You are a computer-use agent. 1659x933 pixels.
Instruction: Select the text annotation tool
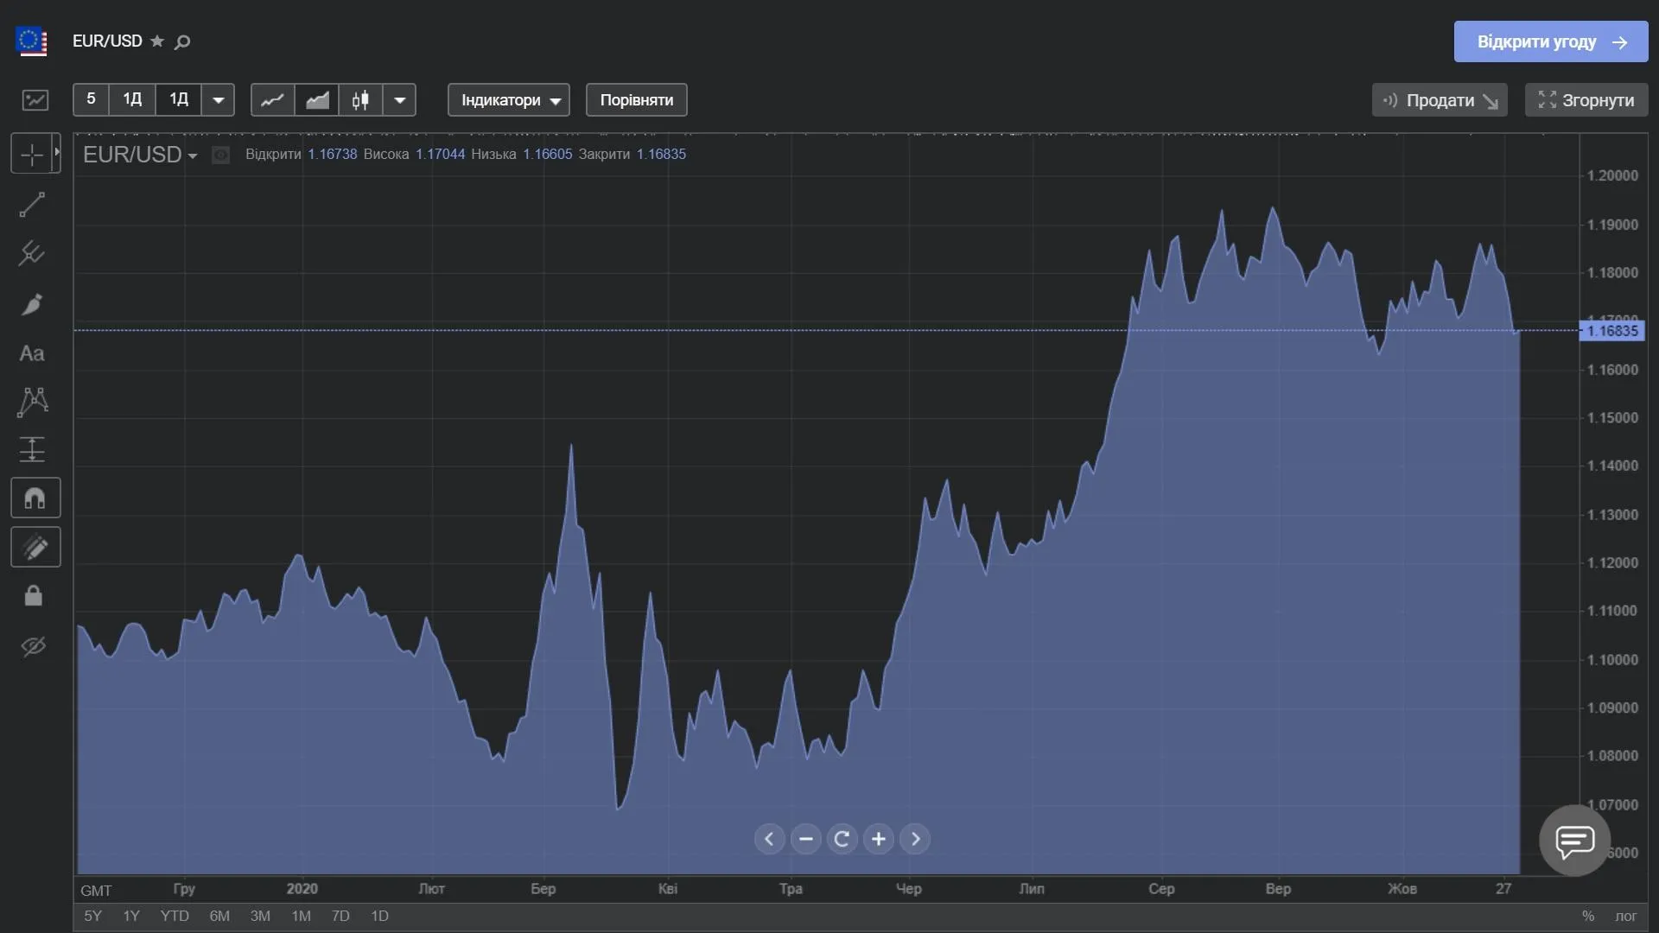click(32, 353)
